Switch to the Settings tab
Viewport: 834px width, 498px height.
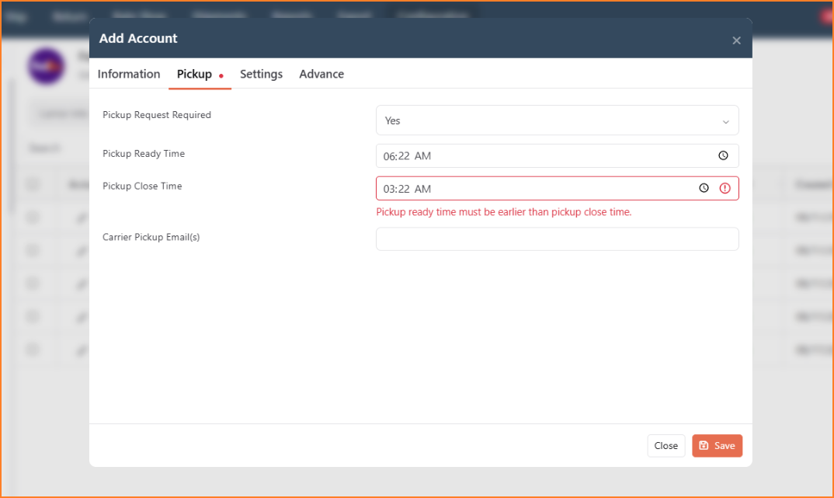(x=261, y=74)
